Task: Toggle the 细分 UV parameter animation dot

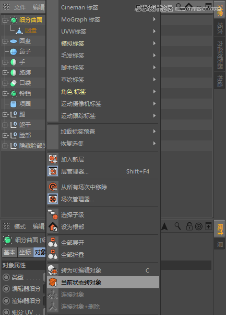Action: pos(6,312)
